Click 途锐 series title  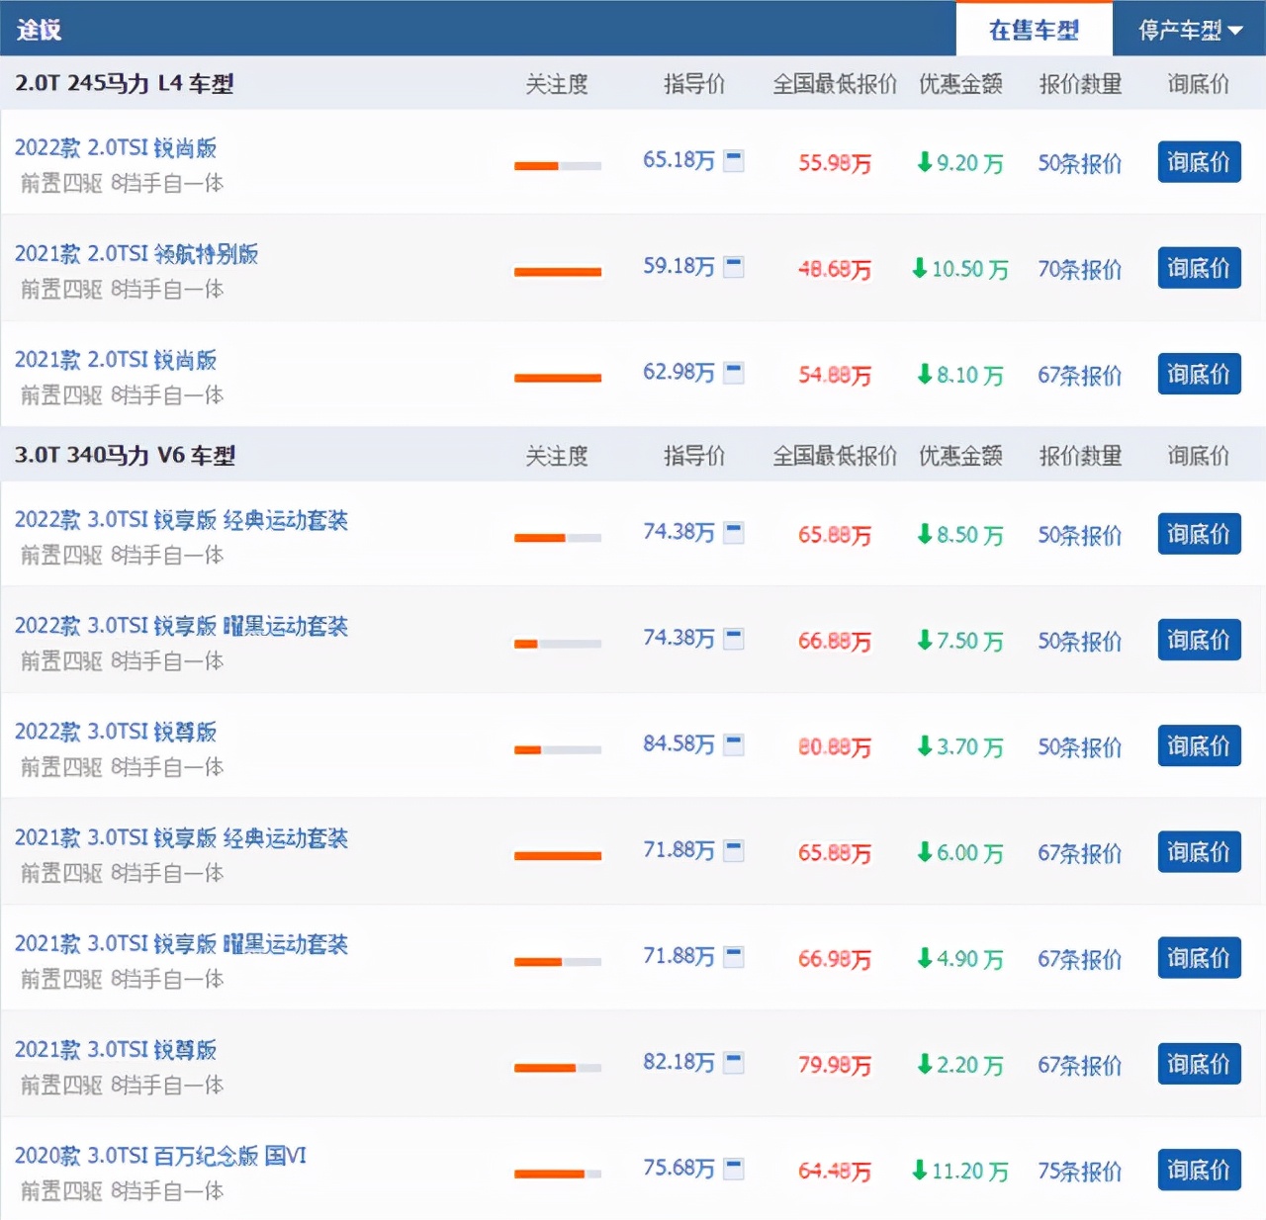(x=39, y=30)
